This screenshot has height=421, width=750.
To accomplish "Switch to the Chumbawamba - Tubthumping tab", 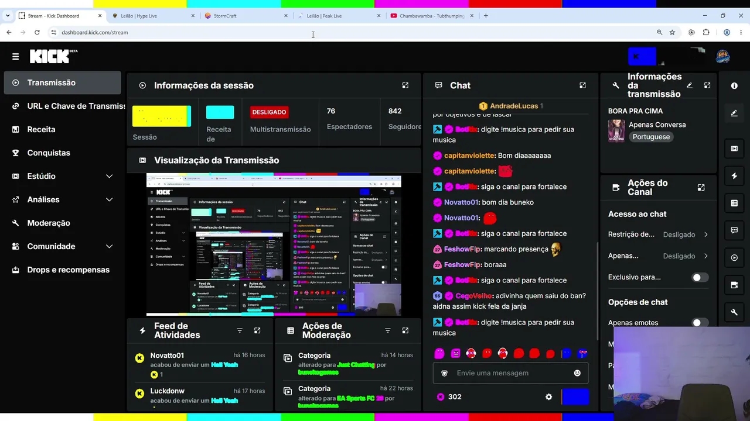I will click(431, 16).
